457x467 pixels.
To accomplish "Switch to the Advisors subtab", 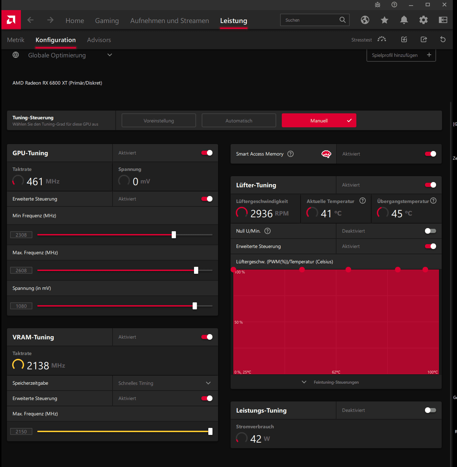I will [x=99, y=40].
